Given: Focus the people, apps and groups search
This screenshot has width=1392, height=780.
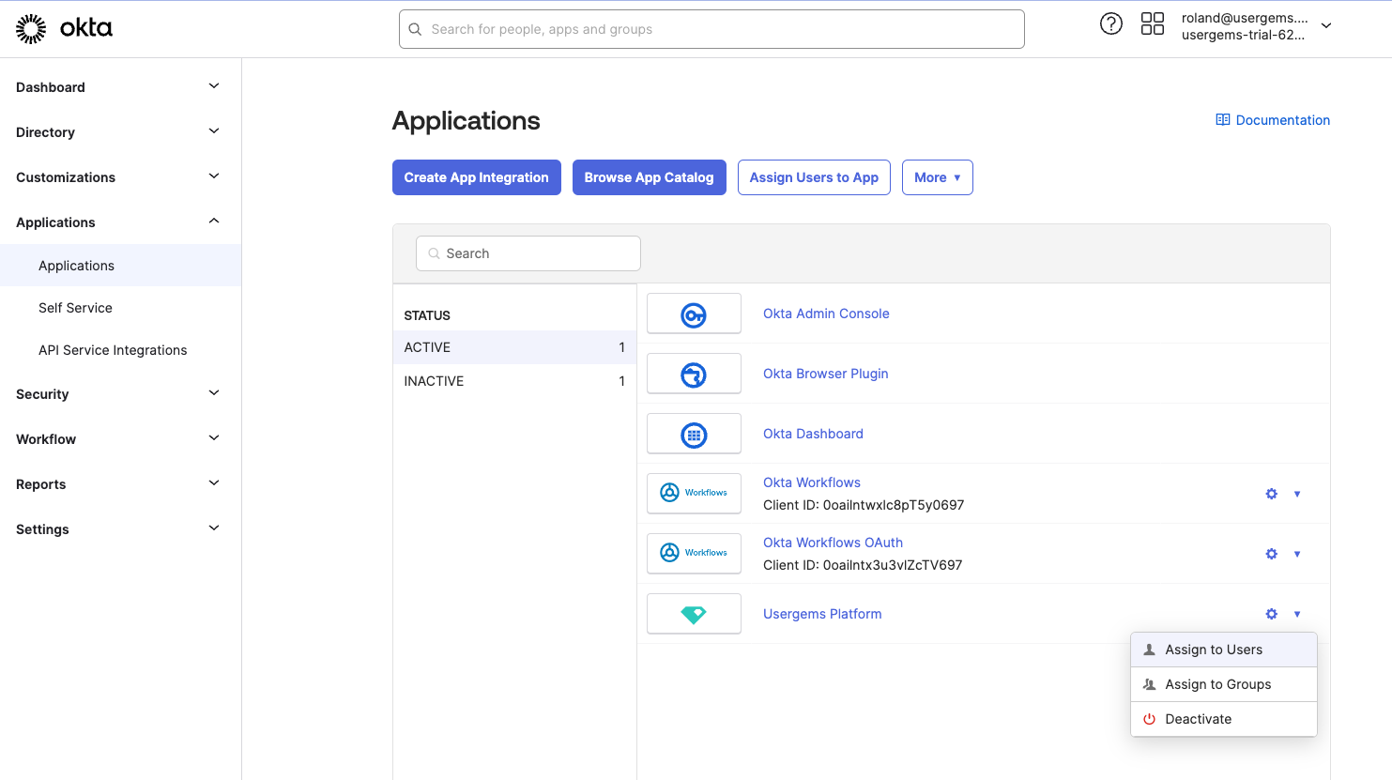Looking at the screenshot, I should point(711,29).
